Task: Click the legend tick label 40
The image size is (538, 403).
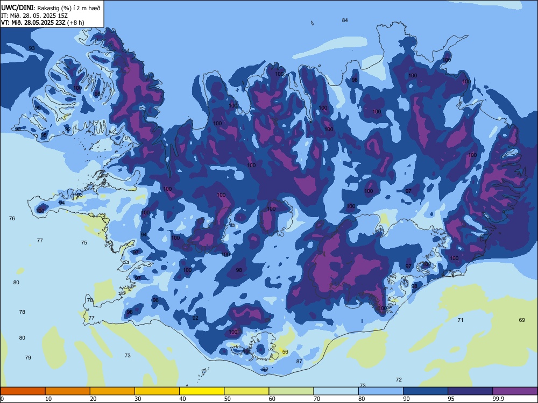Action: click(182, 399)
